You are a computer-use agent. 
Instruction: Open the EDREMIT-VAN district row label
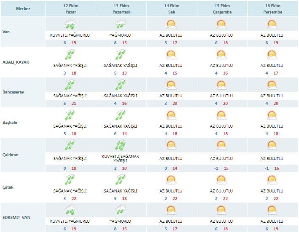pos(16,217)
